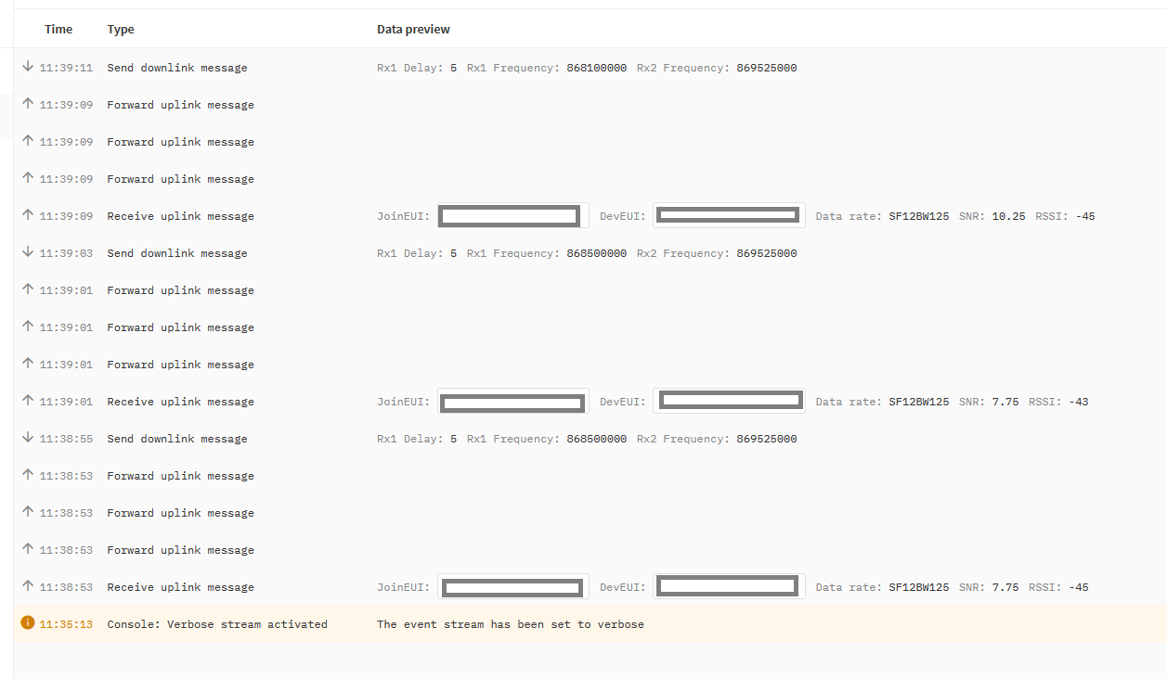
Task: Open the Console: Verbose stream activated event
Action: (217, 624)
